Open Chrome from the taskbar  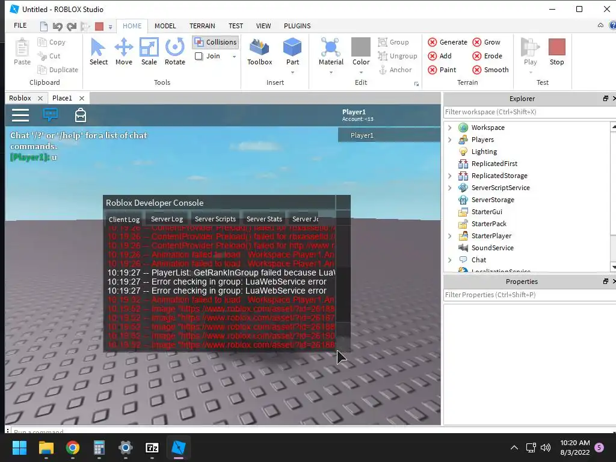click(x=73, y=448)
